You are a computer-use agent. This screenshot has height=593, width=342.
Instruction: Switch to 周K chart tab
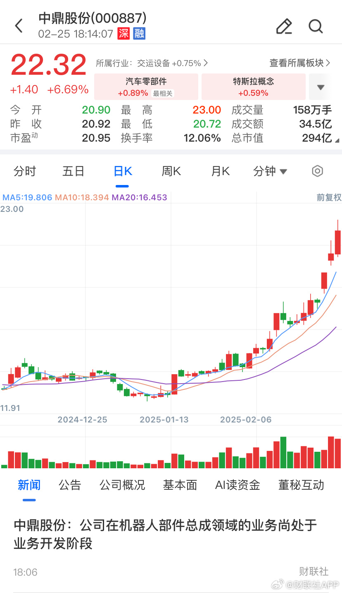pos(171,171)
